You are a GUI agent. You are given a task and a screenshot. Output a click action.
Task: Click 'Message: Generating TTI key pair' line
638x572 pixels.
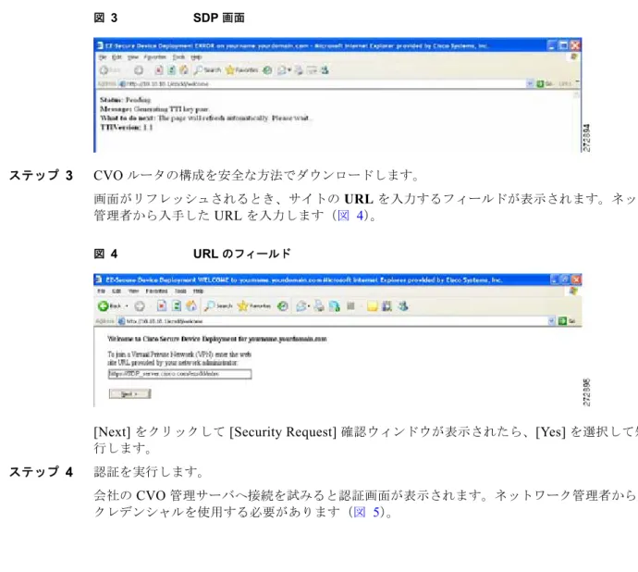(x=154, y=109)
